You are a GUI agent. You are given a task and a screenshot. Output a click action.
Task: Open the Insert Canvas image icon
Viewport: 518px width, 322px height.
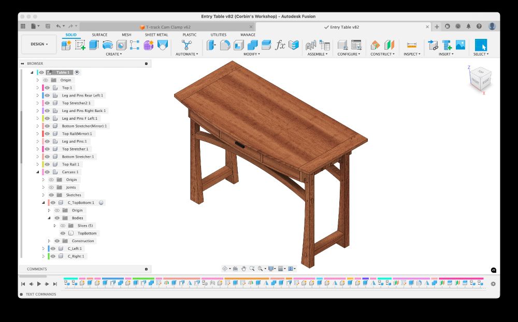[x=460, y=45]
